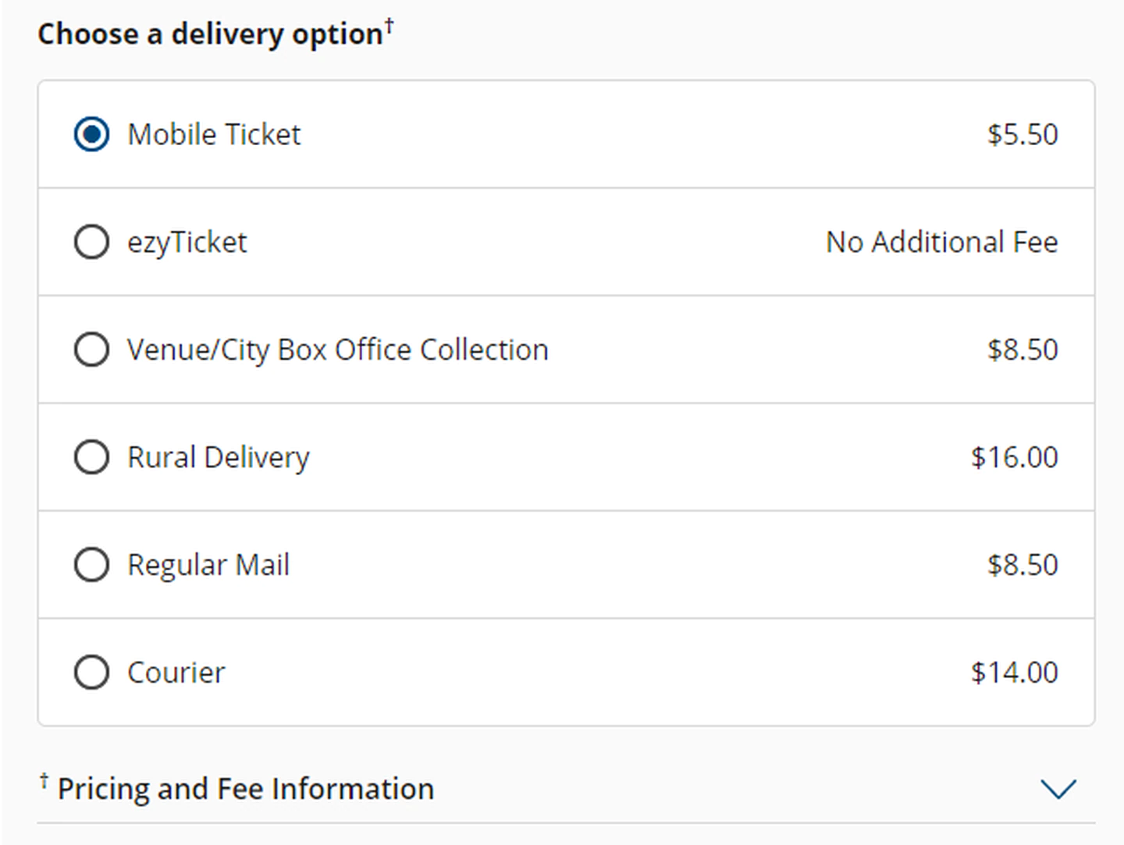
Task: Select the Mobile Ticket radio button
Action: click(x=91, y=134)
